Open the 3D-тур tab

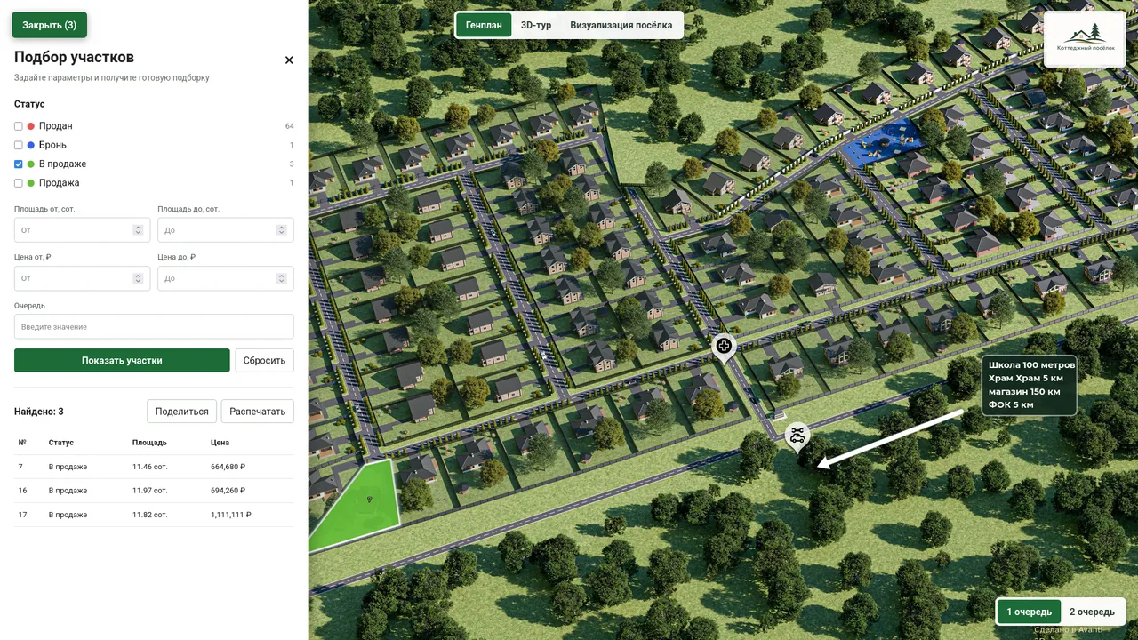[x=536, y=25]
